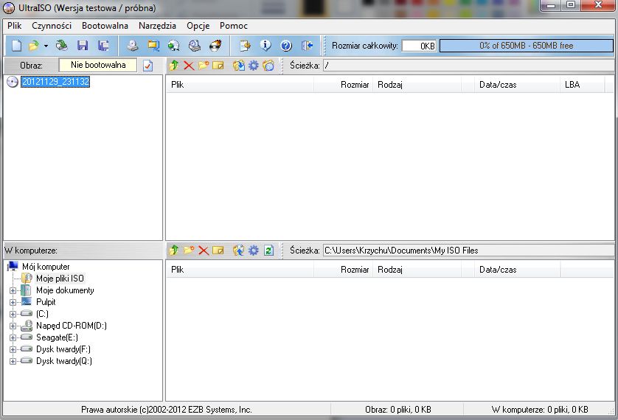Expand the Pulpit tree node
The height and width of the screenshot is (420, 618).
pos(13,302)
